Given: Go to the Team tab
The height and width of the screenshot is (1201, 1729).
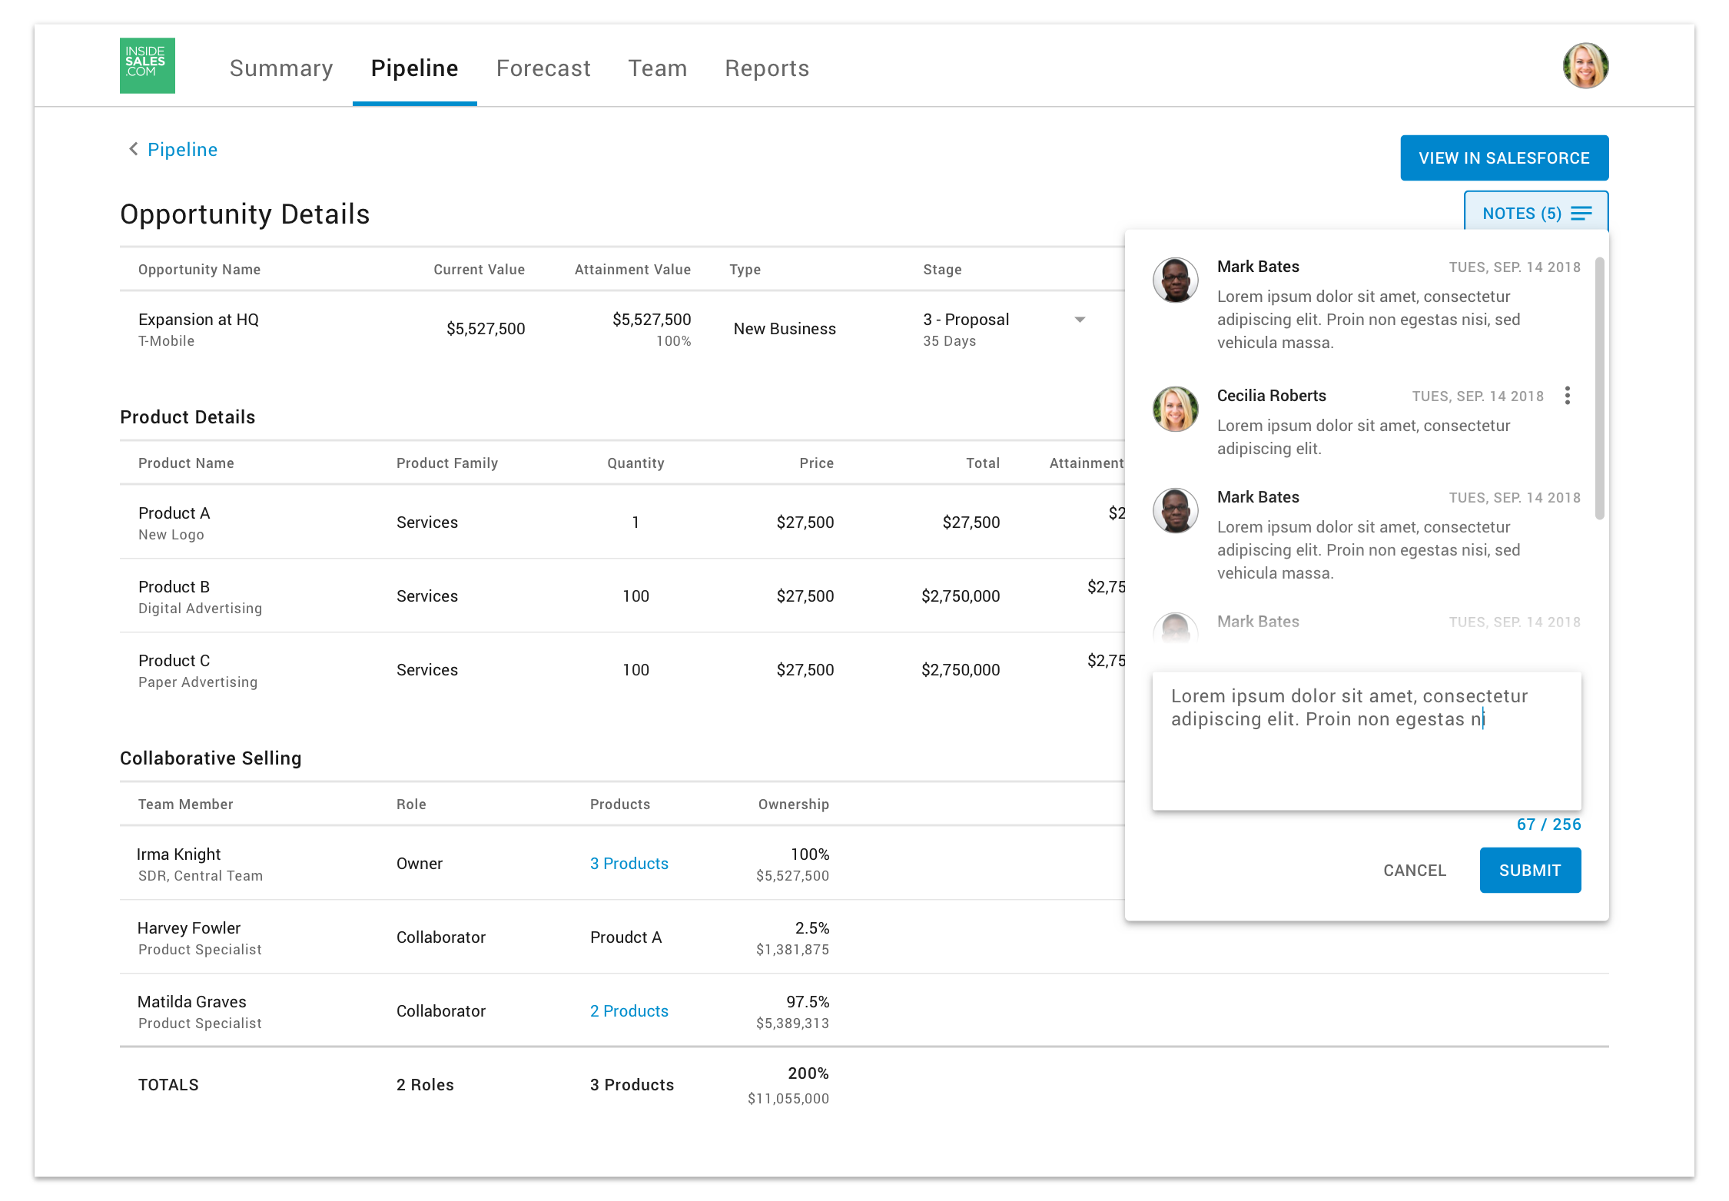Looking at the screenshot, I should point(657,68).
